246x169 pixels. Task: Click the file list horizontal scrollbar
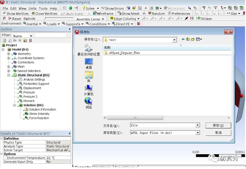(x=135, y=118)
